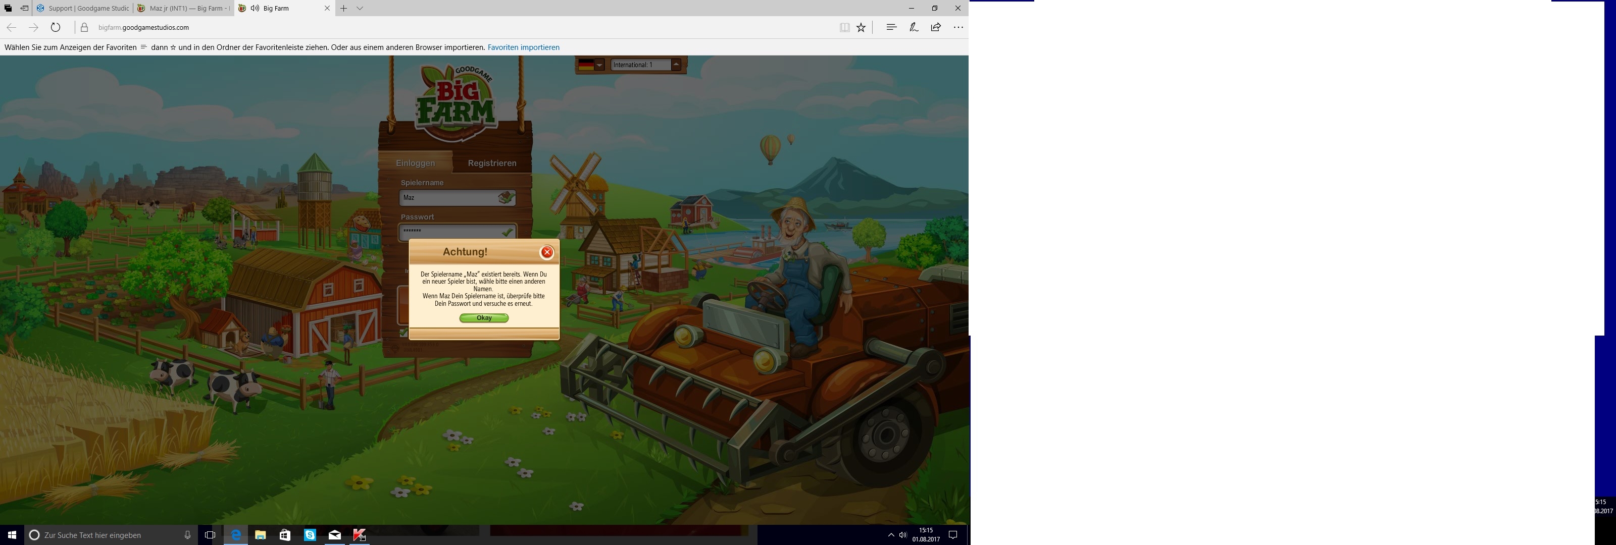This screenshot has height=545, width=1616.
Task: Open Edge reading view icon
Action: tap(844, 27)
